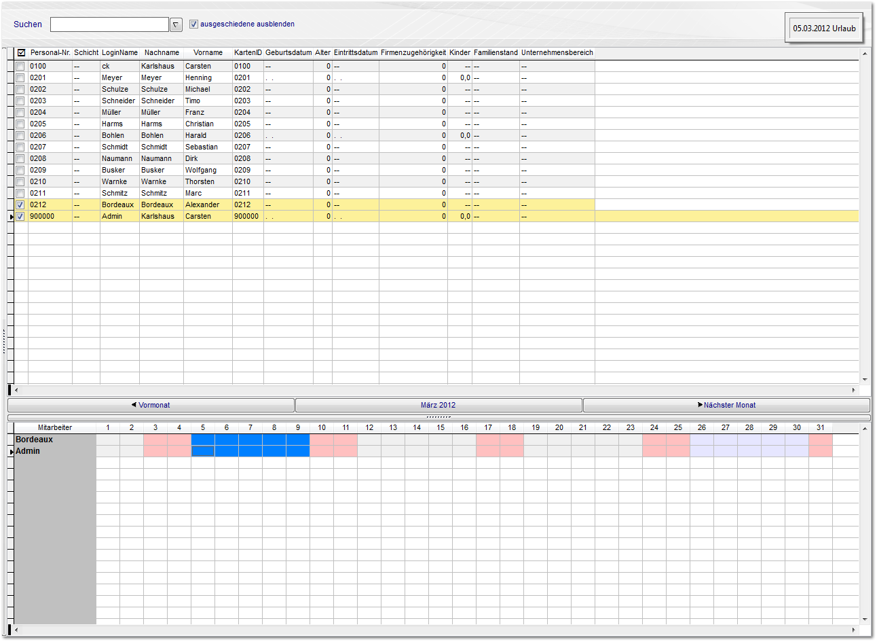Screen dimensions: 877x642
Task: Click the LoginName column header
Action: coord(119,52)
